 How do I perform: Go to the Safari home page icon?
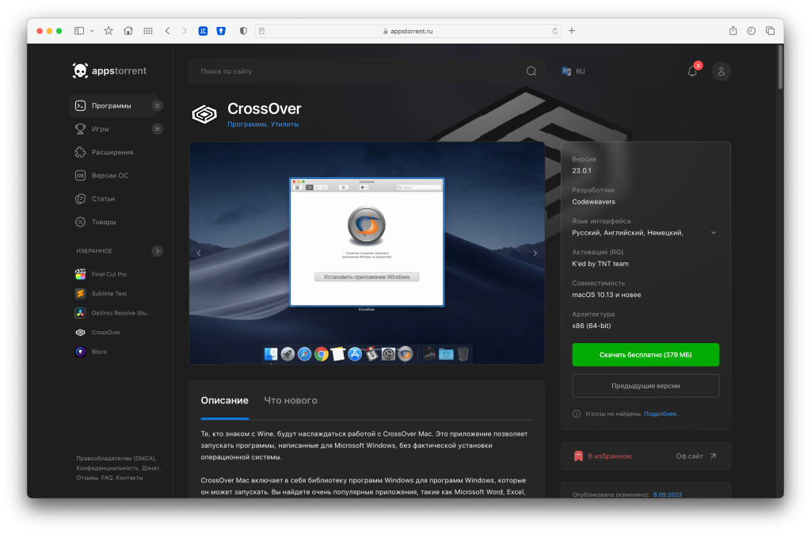[128, 31]
